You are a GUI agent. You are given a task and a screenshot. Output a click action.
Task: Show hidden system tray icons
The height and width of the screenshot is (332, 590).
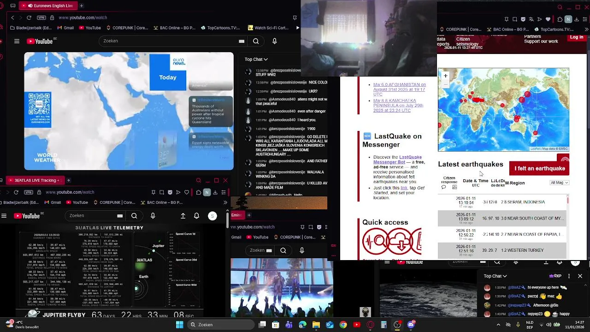(498, 325)
